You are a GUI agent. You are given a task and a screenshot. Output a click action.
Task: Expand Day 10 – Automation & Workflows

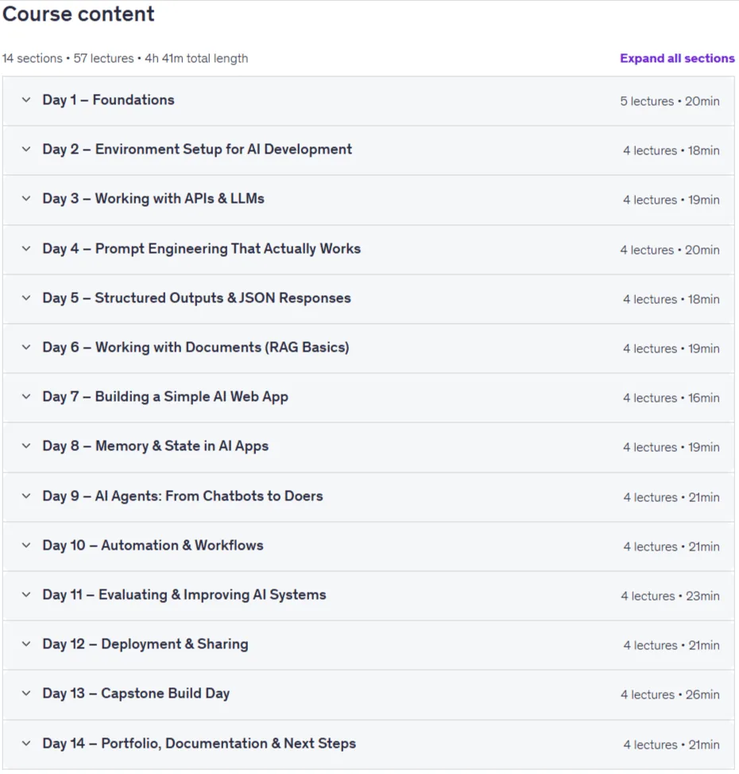[x=368, y=546]
